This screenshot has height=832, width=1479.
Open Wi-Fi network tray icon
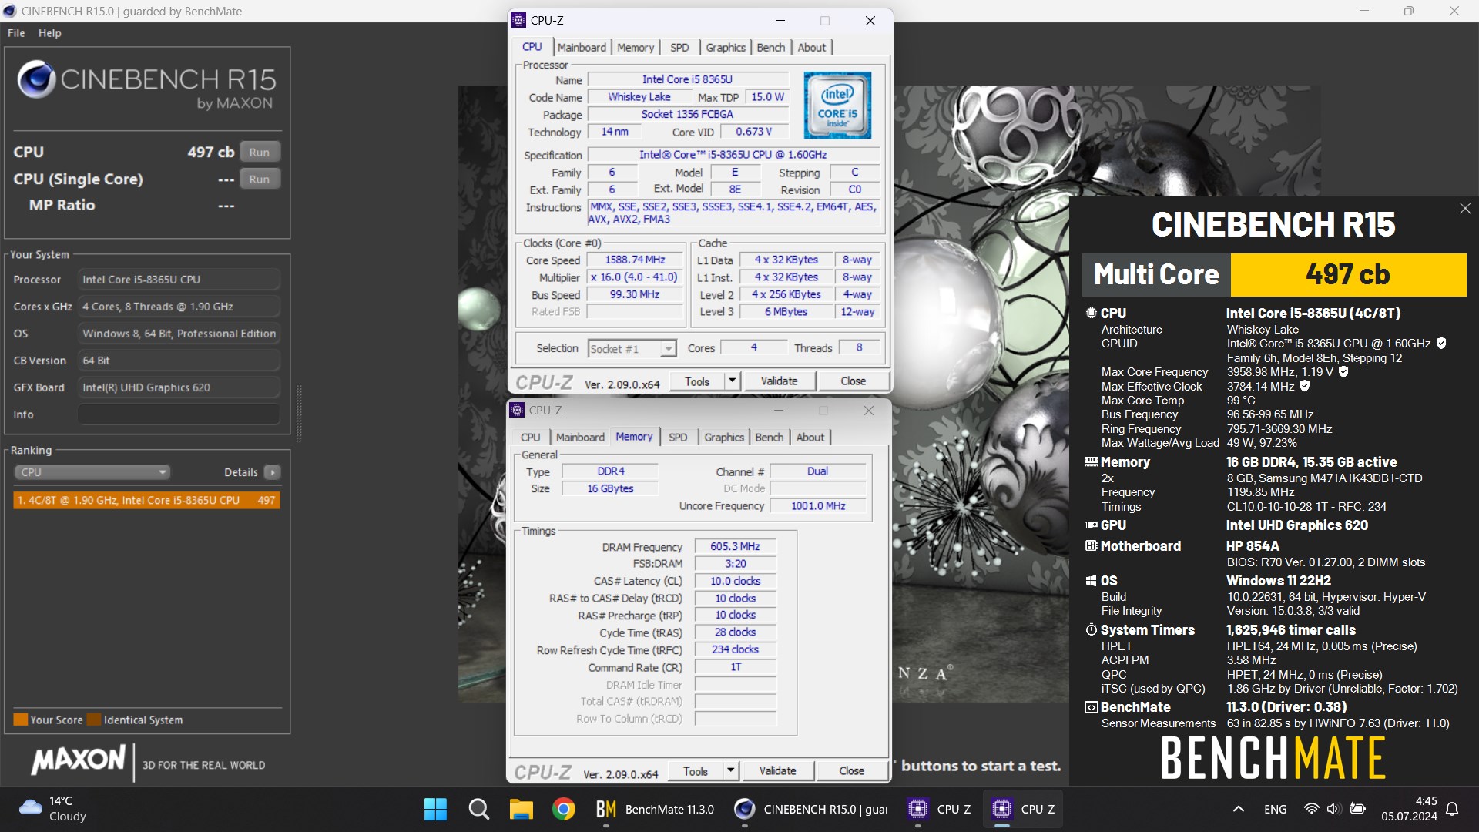tap(1311, 810)
